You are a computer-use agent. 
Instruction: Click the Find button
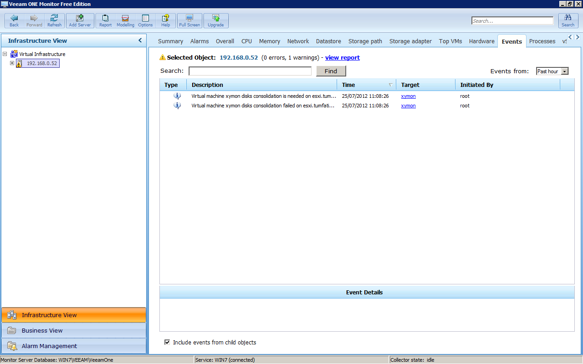[x=331, y=71]
